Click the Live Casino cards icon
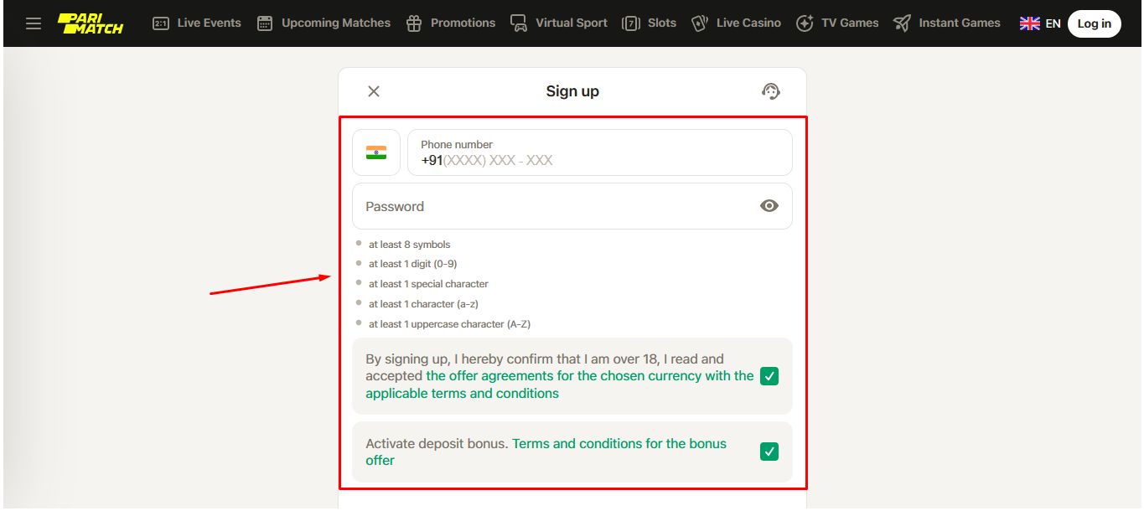The image size is (1144, 511). tap(699, 23)
